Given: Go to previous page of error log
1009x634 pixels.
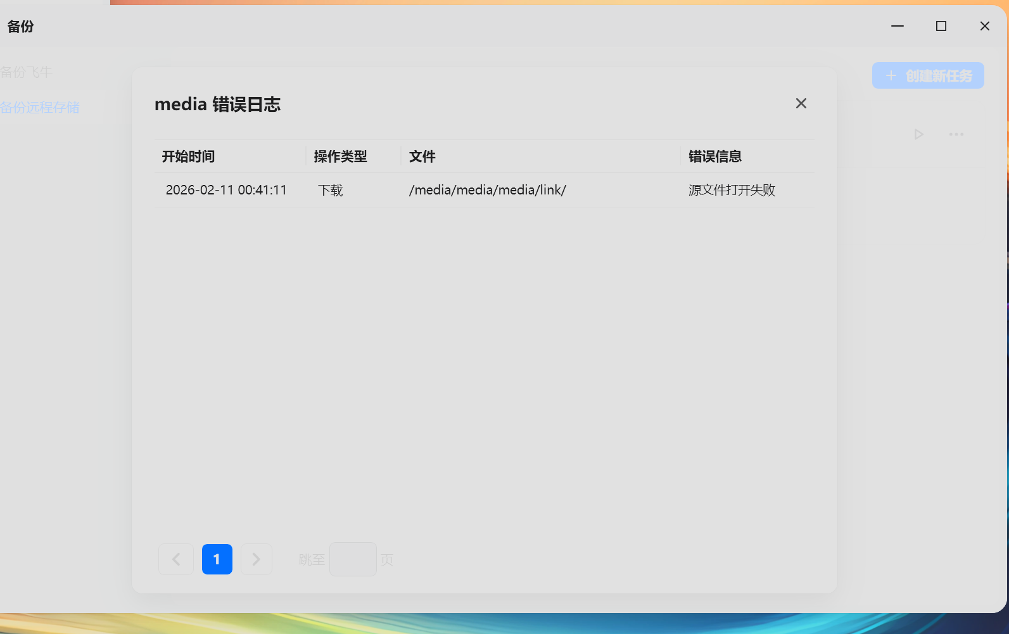Looking at the screenshot, I should pyautogui.click(x=176, y=559).
